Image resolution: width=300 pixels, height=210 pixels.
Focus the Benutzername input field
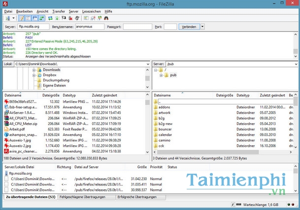pos(90,26)
